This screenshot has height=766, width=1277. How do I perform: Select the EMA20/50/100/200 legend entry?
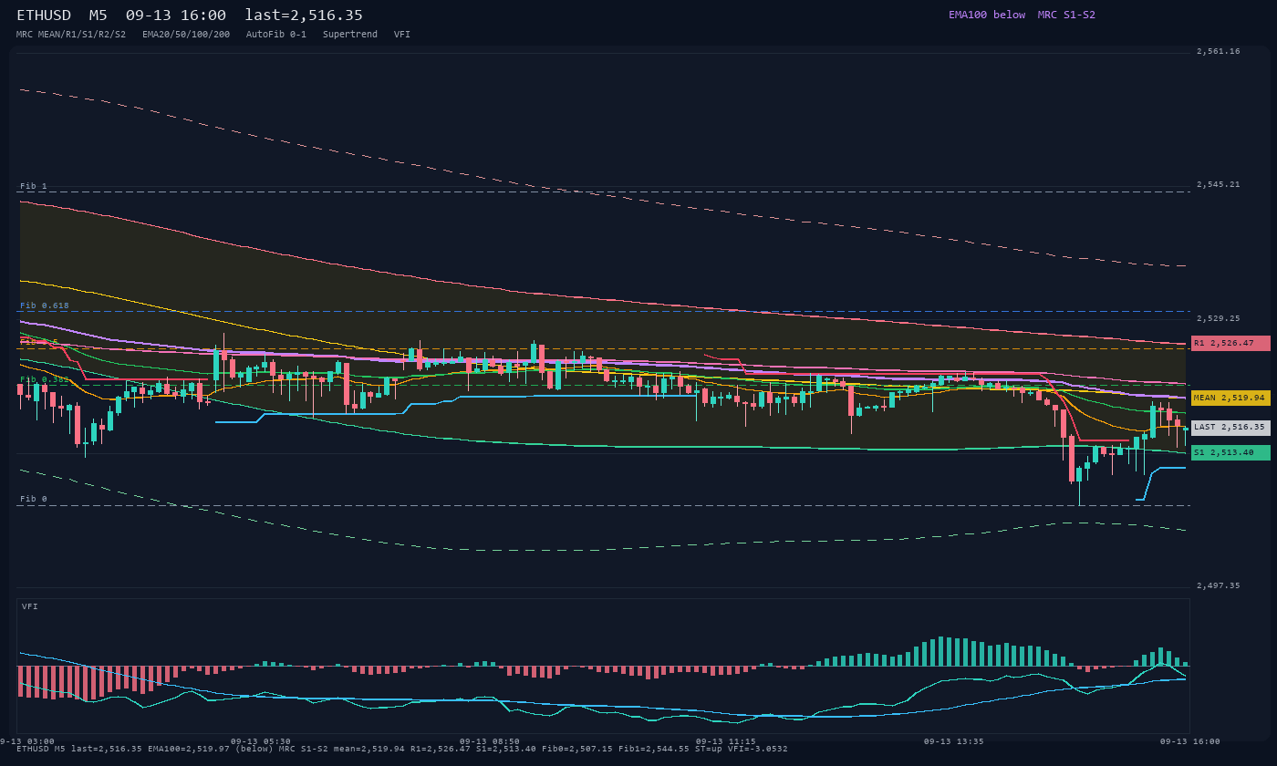pyautogui.click(x=186, y=34)
